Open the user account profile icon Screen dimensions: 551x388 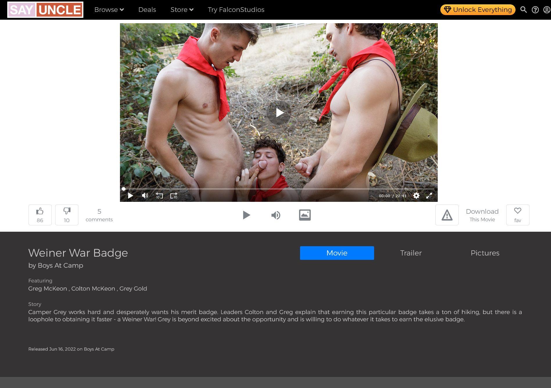547,10
